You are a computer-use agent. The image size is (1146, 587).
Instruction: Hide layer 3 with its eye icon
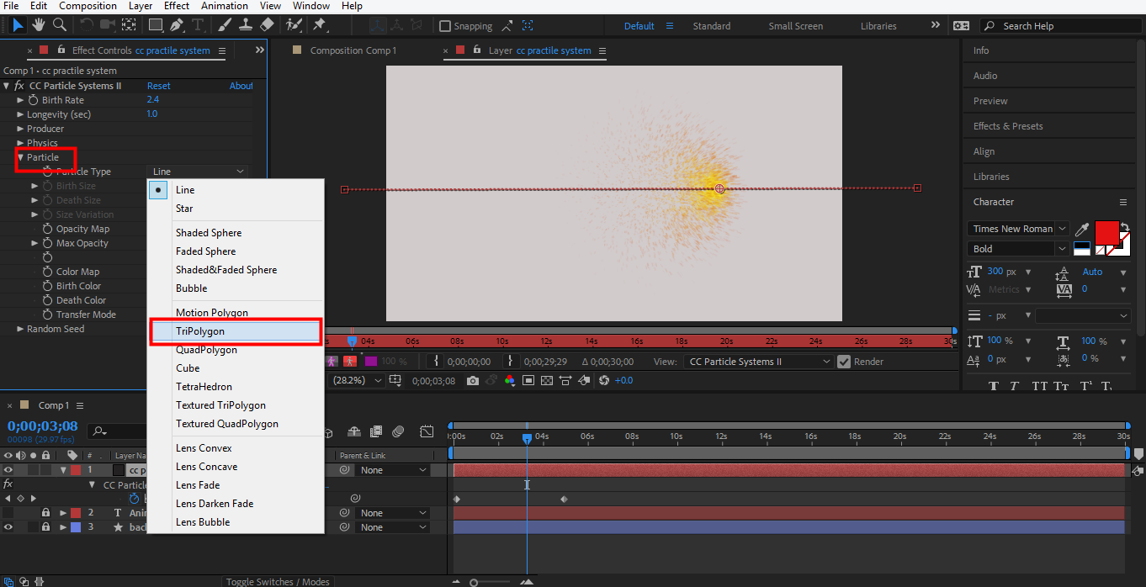[x=8, y=527]
